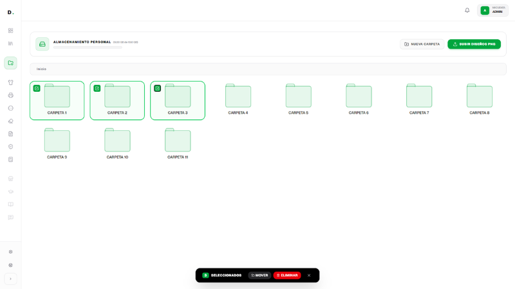Select the CARPETA 5 folder
The height and width of the screenshot is (289, 515).
(x=298, y=100)
